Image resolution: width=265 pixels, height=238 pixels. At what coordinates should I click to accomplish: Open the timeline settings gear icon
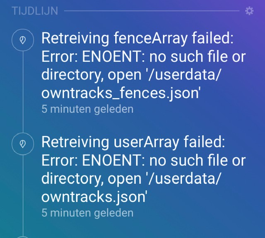click(x=249, y=11)
